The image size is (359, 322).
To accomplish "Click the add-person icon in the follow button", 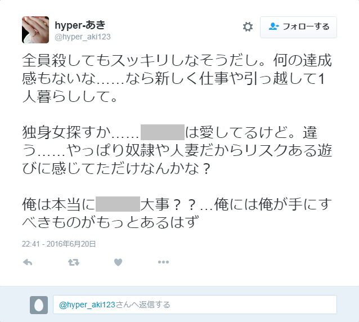I will [x=273, y=26].
